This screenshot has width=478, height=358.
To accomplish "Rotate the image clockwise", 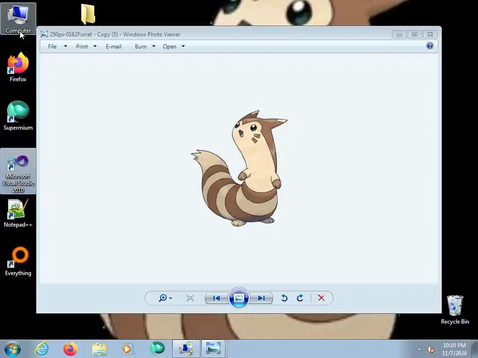I will click(x=300, y=298).
